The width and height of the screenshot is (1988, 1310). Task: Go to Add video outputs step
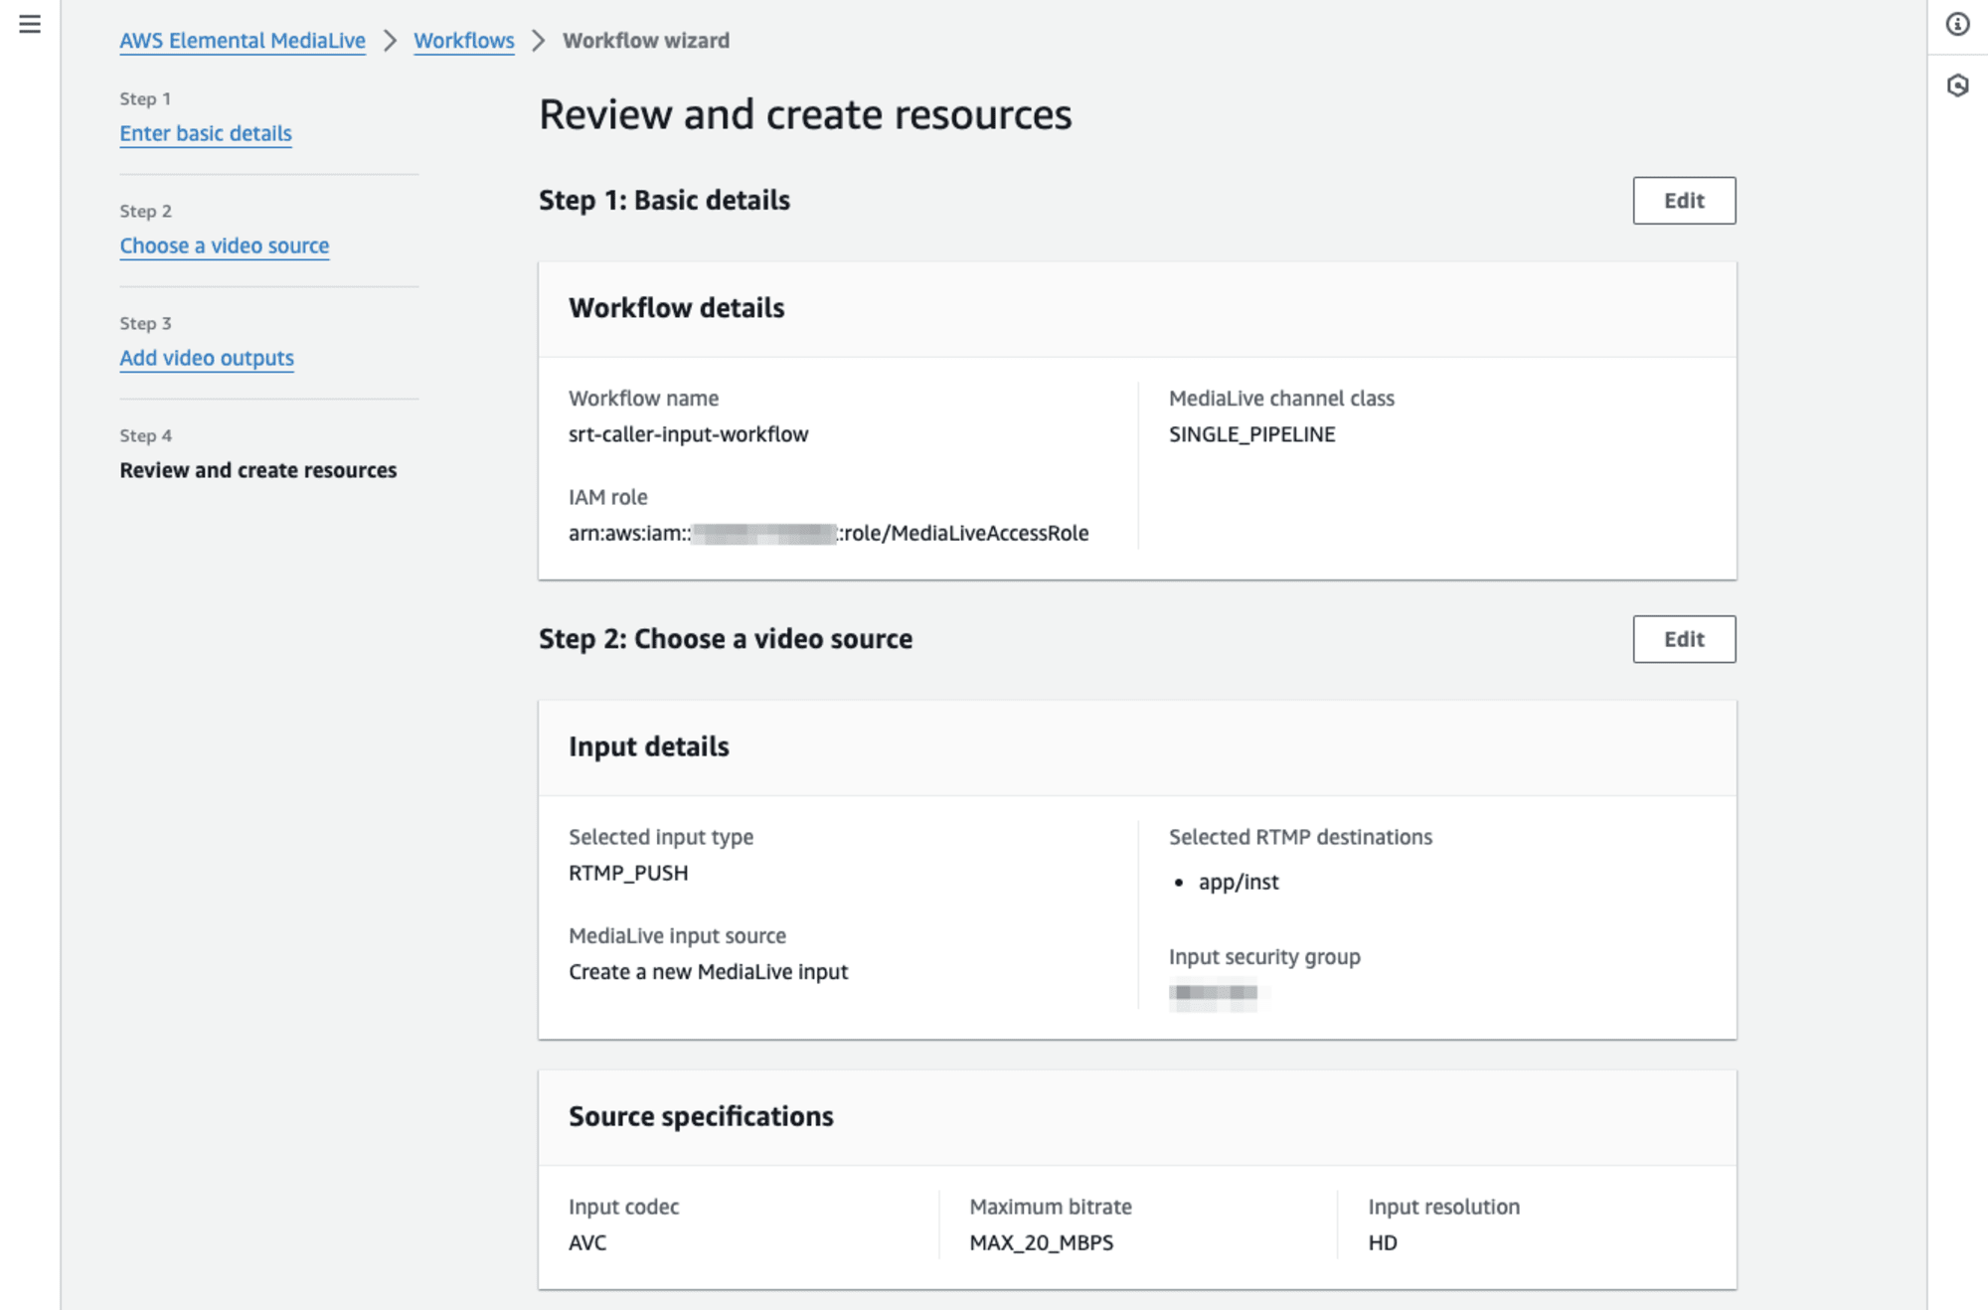207,358
